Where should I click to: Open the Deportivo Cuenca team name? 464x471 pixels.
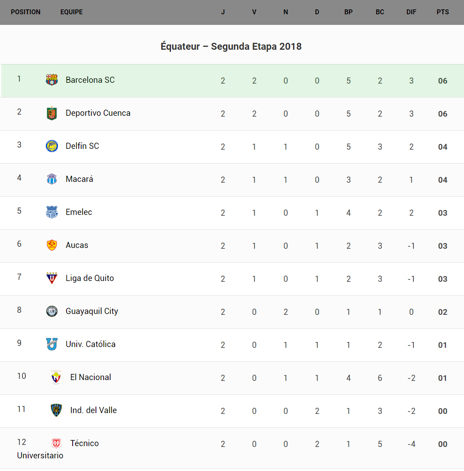point(98,113)
